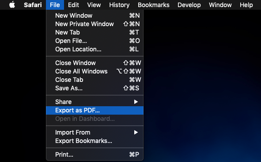Choose New Window from File menu
This screenshot has height=162, width=261.
[x=95, y=15]
